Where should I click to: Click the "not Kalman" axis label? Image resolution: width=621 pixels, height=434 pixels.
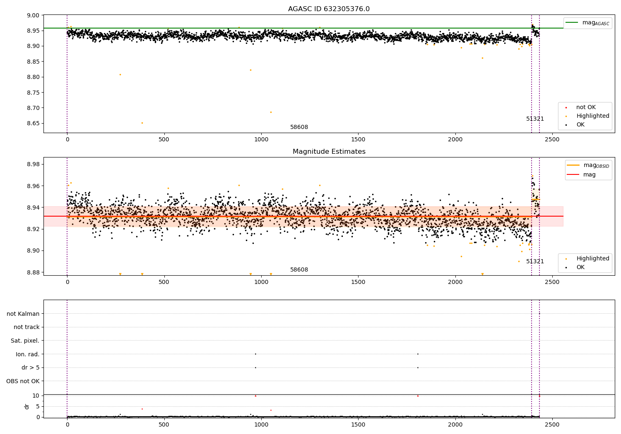tap(23, 314)
